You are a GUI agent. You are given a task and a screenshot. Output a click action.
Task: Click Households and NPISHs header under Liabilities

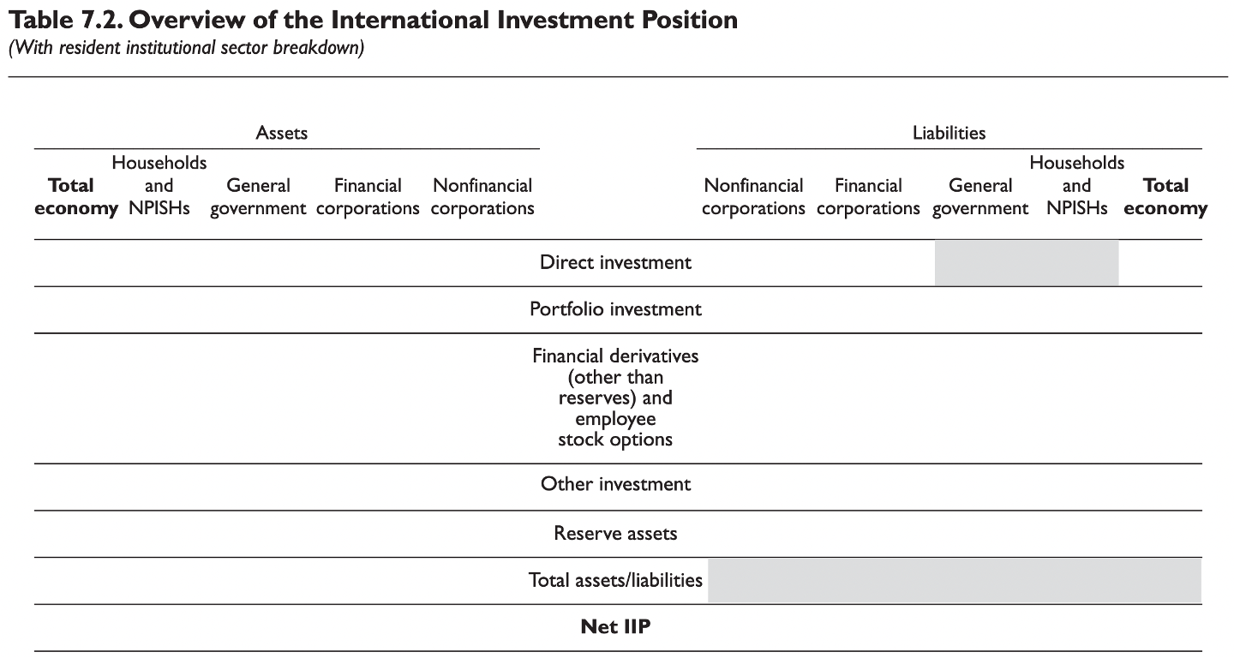pyautogui.click(x=1076, y=185)
